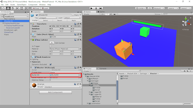Screen dimensions: 193x108
Task: Select the Scale tool
Action: point(17,8)
